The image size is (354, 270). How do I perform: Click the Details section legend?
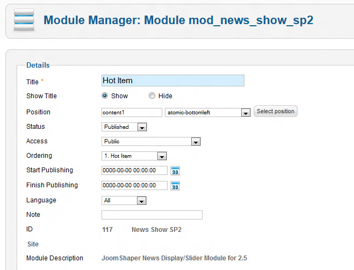(x=38, y=65)
